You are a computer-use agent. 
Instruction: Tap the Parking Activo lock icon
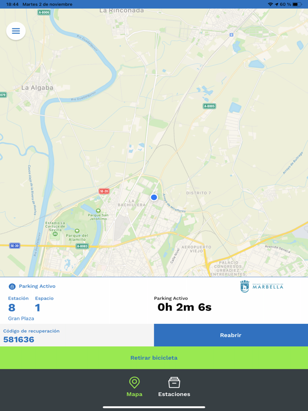[x=12, y=286]
